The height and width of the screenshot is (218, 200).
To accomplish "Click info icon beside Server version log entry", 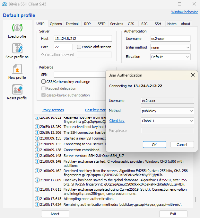I will pos(37,156).
